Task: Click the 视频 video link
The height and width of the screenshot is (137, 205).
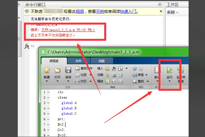Action: coord(80,11)
